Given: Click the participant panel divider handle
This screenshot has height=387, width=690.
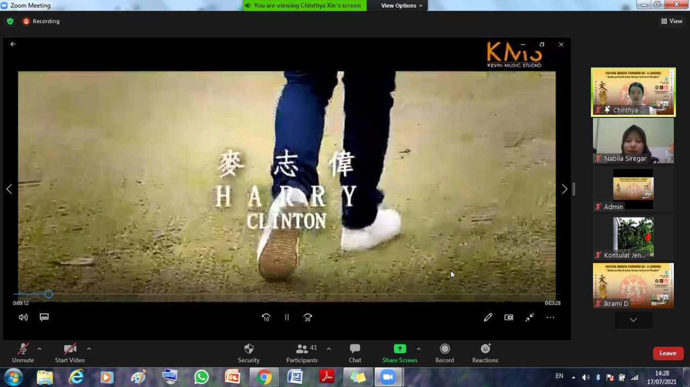Looking at the screenshot, I should click(574, 189).
